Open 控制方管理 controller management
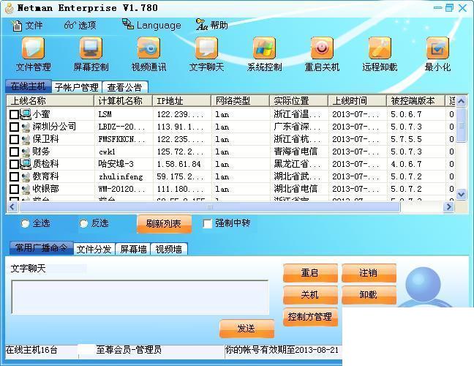The image size is (474, 366). [310, 317]
